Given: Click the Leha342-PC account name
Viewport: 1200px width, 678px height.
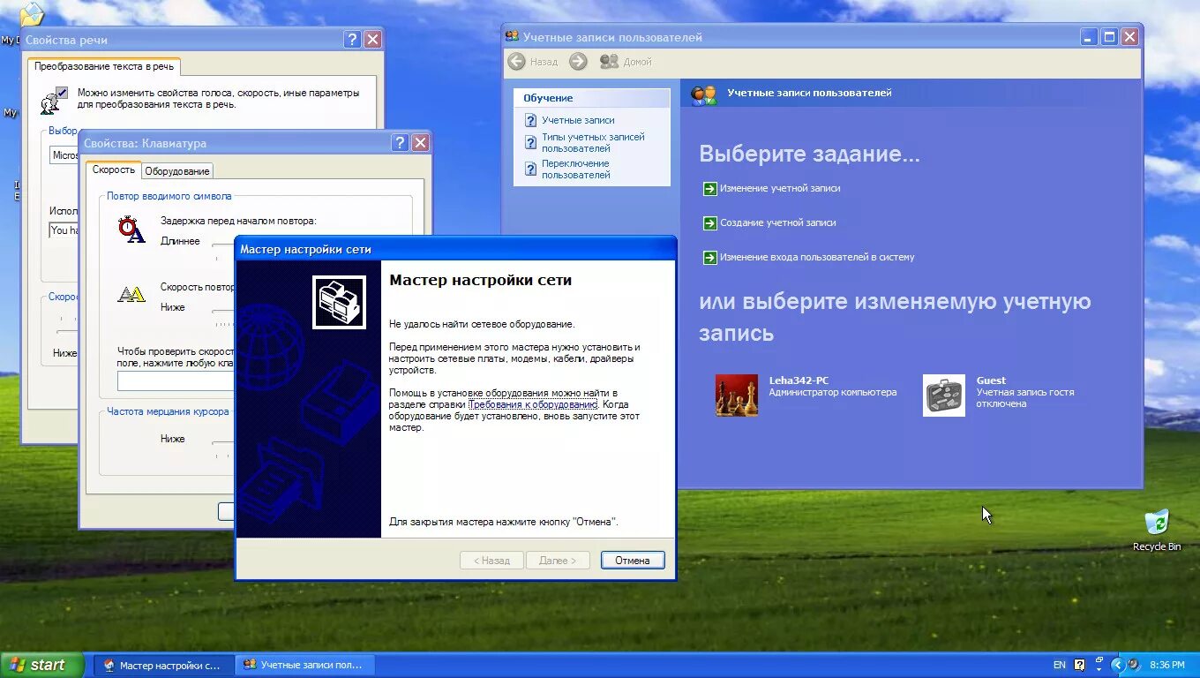Looking at the screenshot, I should coord(799,380).
